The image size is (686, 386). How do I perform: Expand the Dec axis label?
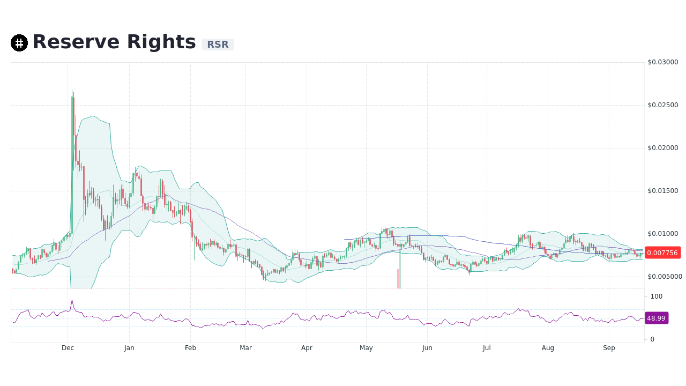tap(68, 347)
